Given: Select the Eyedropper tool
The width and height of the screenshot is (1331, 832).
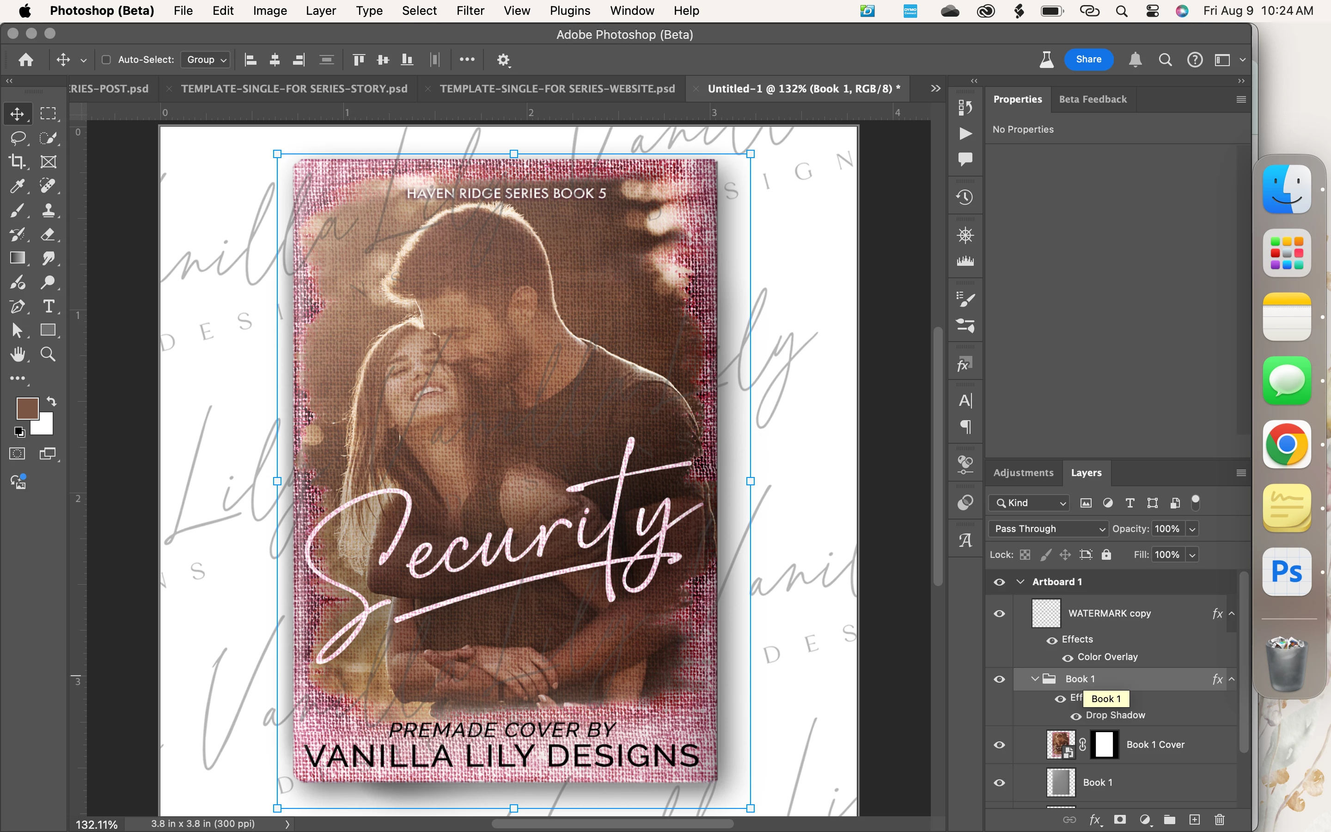Looking at the screenshot, I should (17, 186).
